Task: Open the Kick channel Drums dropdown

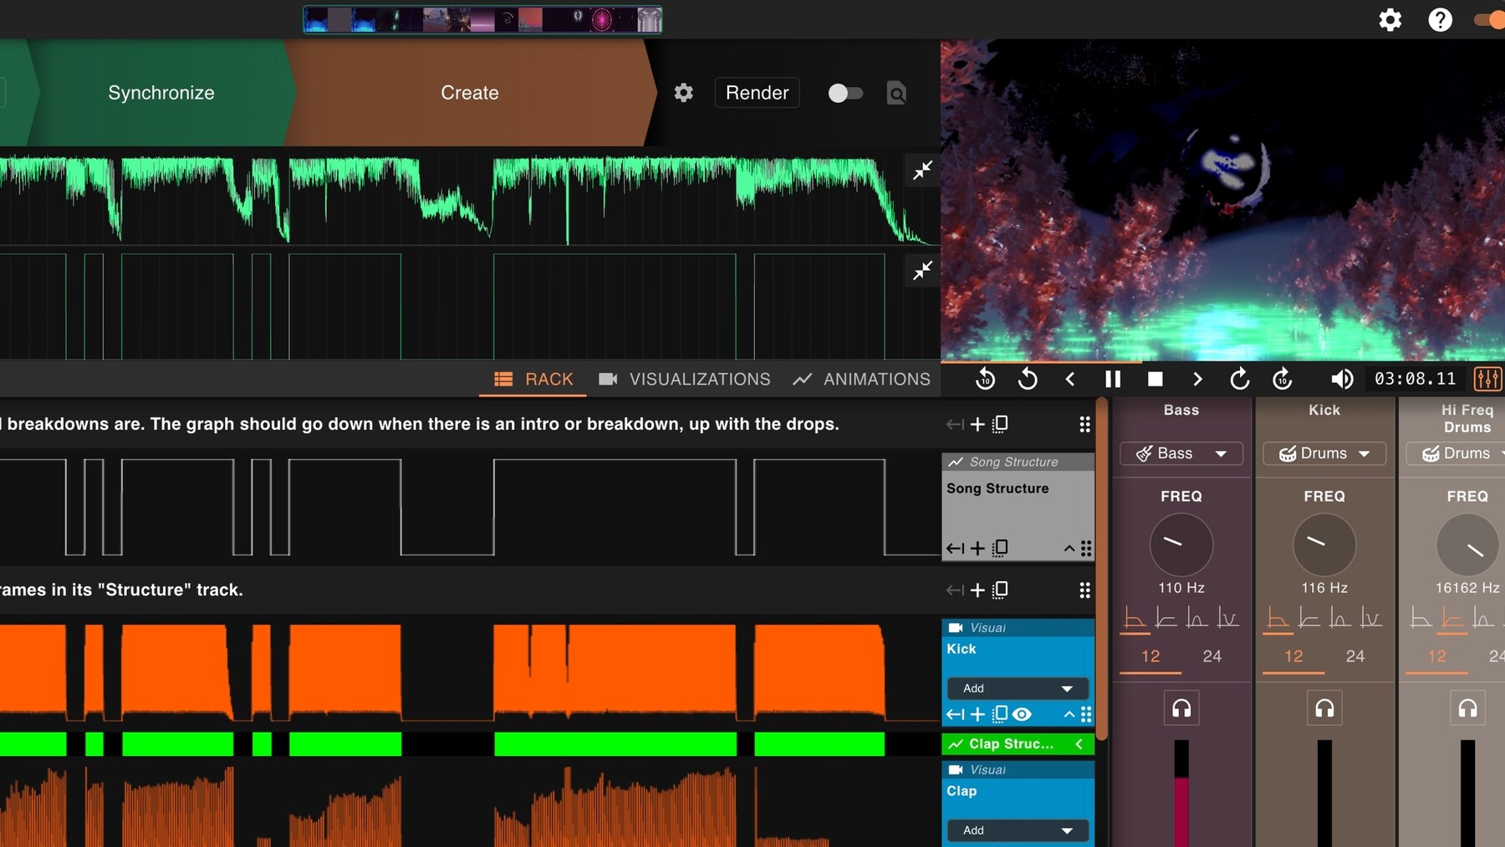Action: [x=1324, y=453]
